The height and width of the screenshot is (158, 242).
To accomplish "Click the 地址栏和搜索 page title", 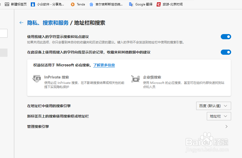I will point(90,23).
